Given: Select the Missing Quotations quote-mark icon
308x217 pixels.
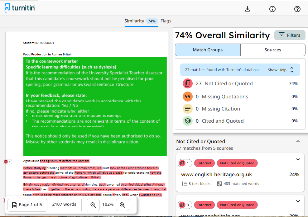Looking at the screenshot, I should 188,97.
